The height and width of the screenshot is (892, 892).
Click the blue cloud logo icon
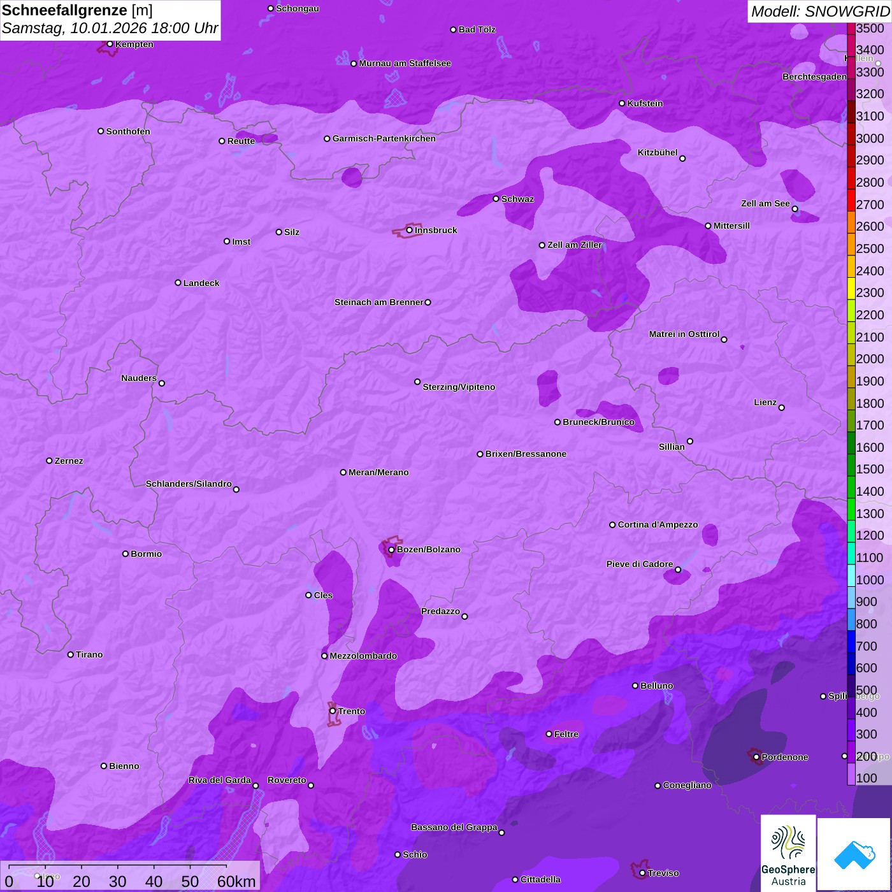855,855
